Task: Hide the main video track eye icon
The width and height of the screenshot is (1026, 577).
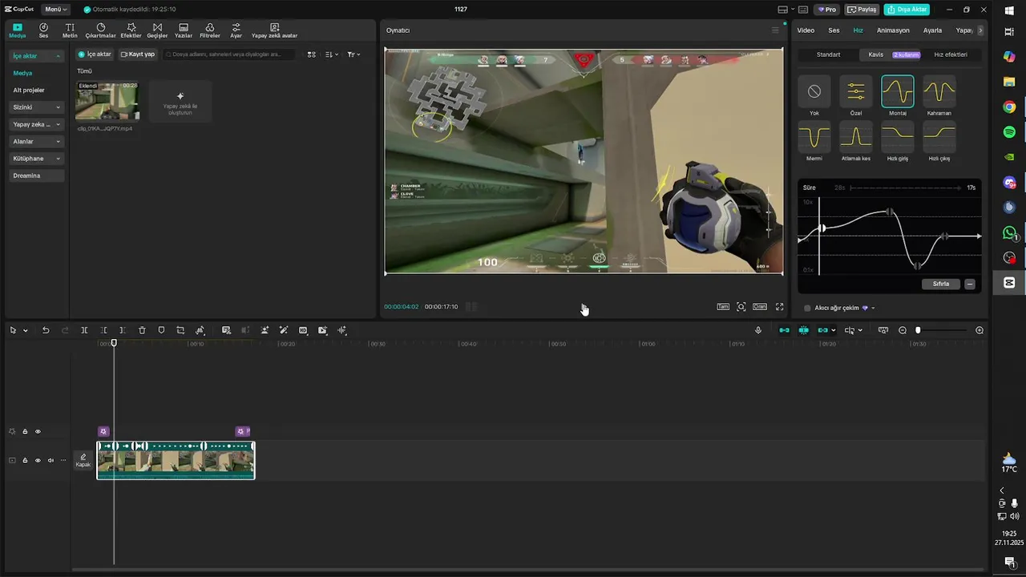Action: tap(38, 461)
